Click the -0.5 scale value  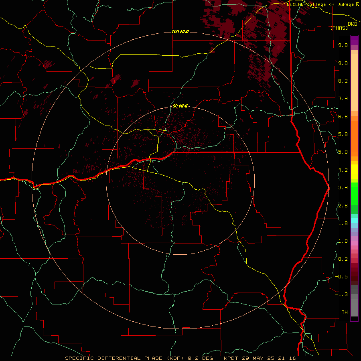tap(341, 277)
